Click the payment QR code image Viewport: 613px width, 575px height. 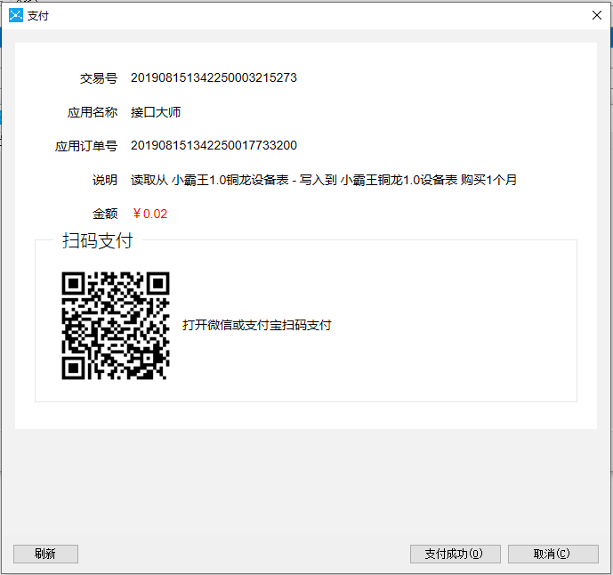tap(115, 326)
